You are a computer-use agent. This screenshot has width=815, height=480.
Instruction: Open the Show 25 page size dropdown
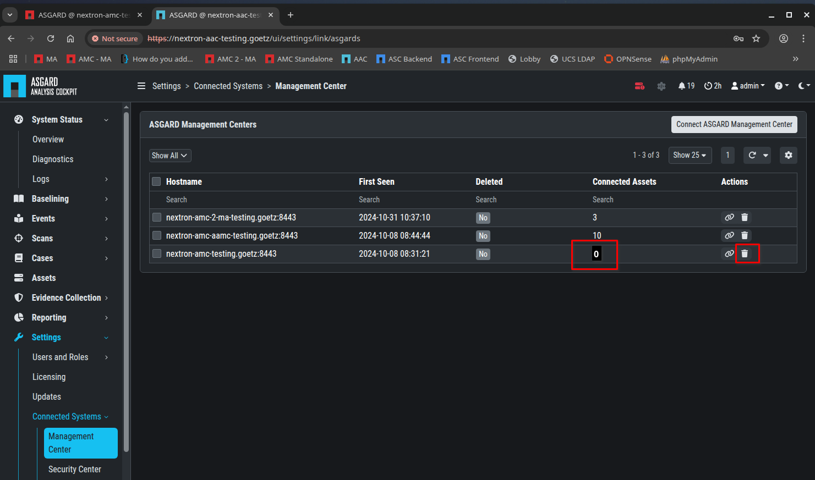(x=690, y=155)
